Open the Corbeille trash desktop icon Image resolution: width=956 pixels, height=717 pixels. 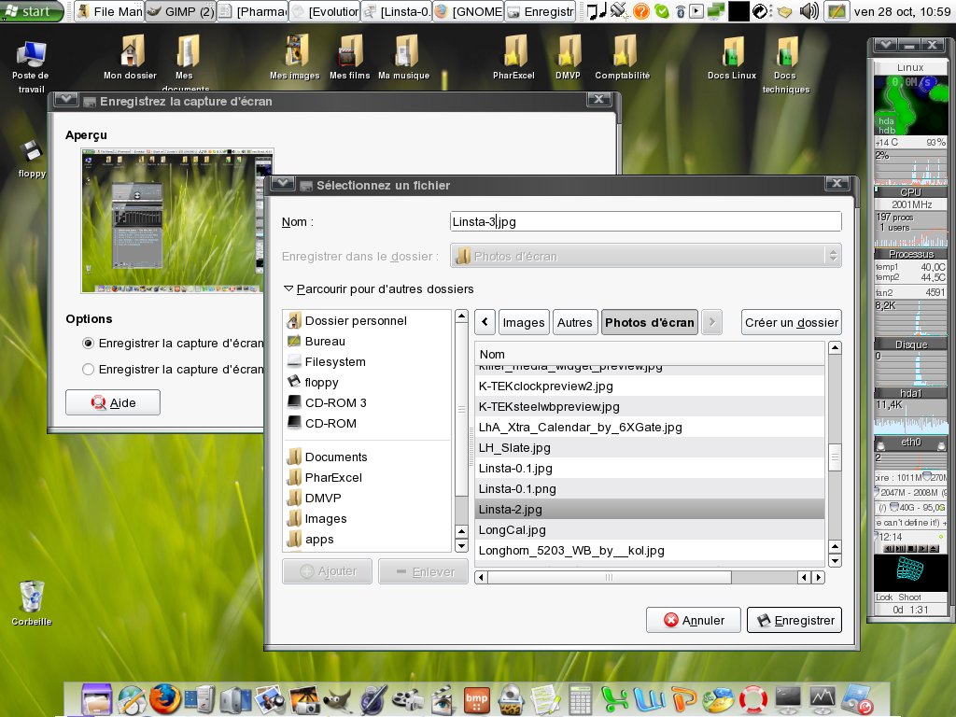pyautogui.click(x=31, y=602)
